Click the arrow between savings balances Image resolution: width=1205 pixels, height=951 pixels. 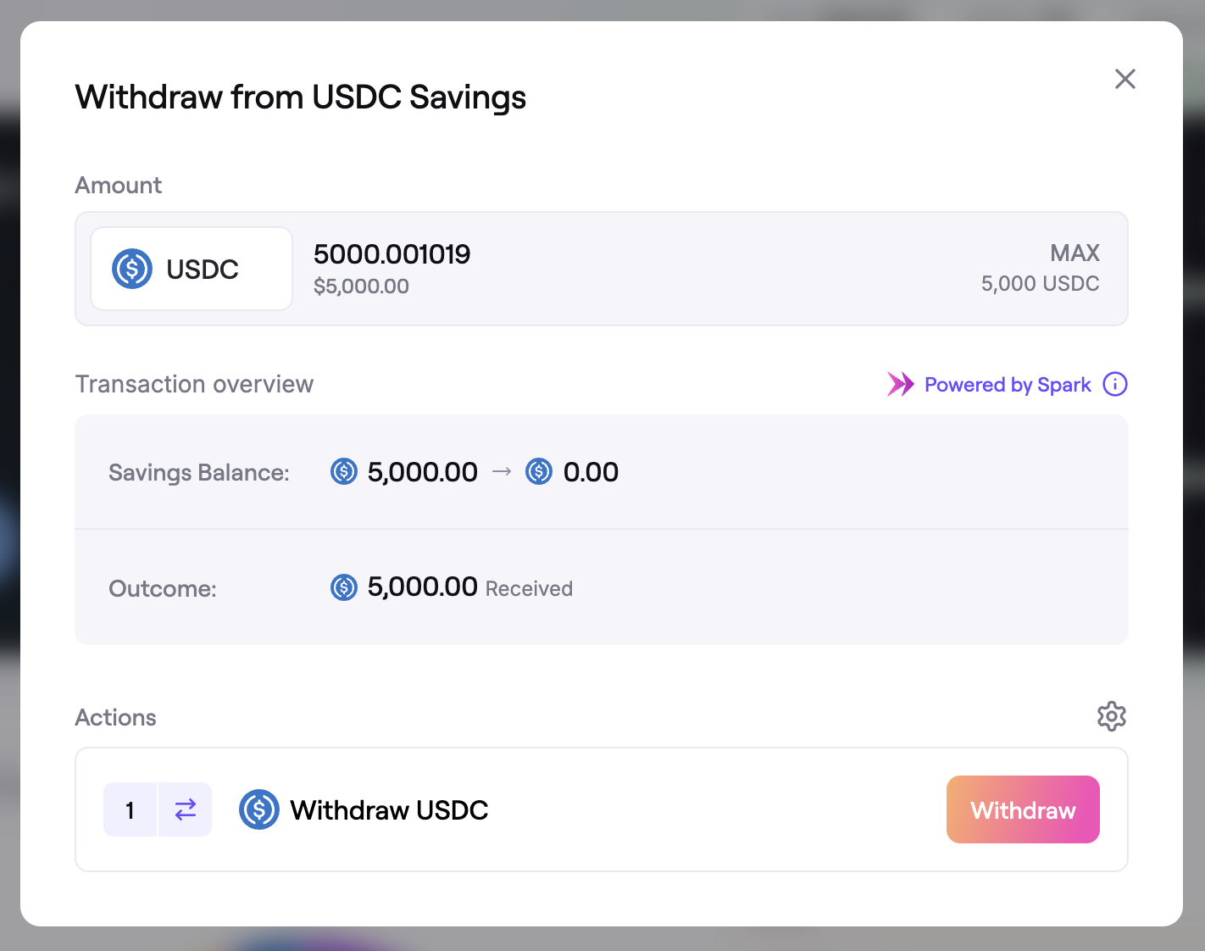[502, 471]
